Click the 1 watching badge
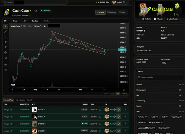 (46, 11)
